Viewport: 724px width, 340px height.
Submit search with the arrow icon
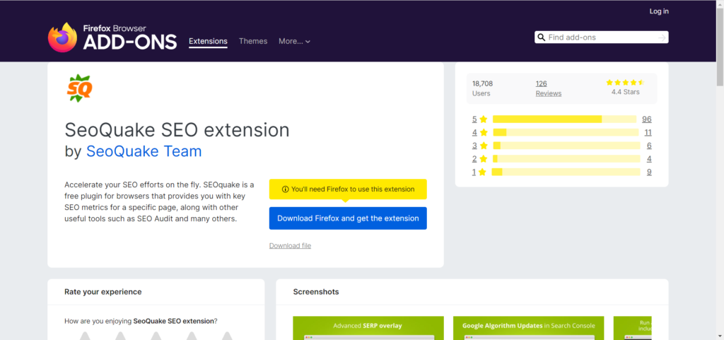click(x=662, y=37)
